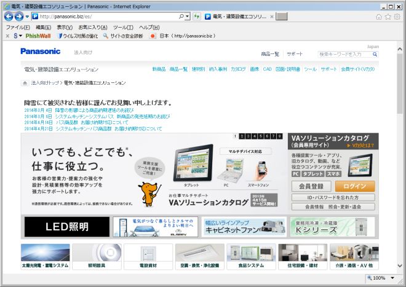Open the 2014年4月21日 delivery notice link
Image resolution: width=406 pixels, height=287 pixels.
(94, 128)
